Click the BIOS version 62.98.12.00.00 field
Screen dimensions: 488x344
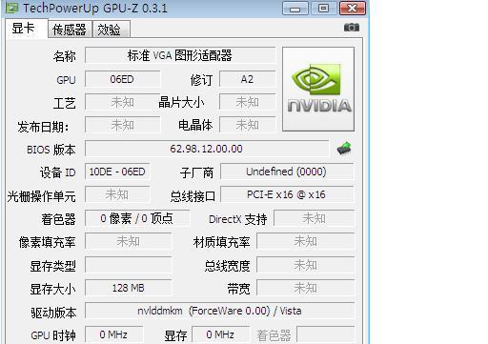(207, 149)
